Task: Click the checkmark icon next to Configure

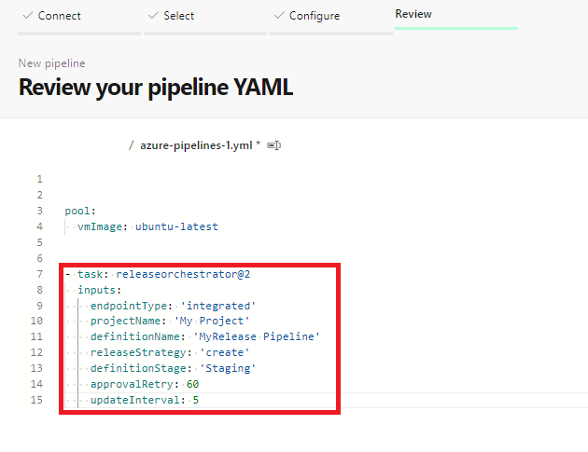Action: [x=278, y=16]
